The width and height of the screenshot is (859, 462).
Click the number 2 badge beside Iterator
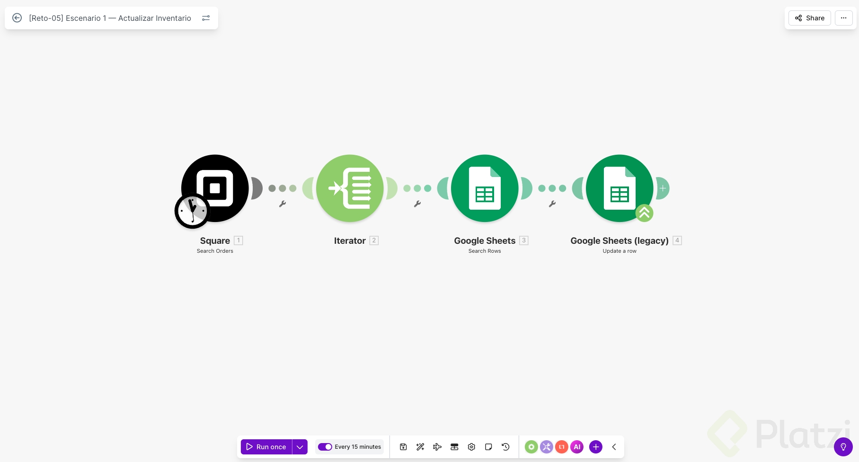(374, 240)
